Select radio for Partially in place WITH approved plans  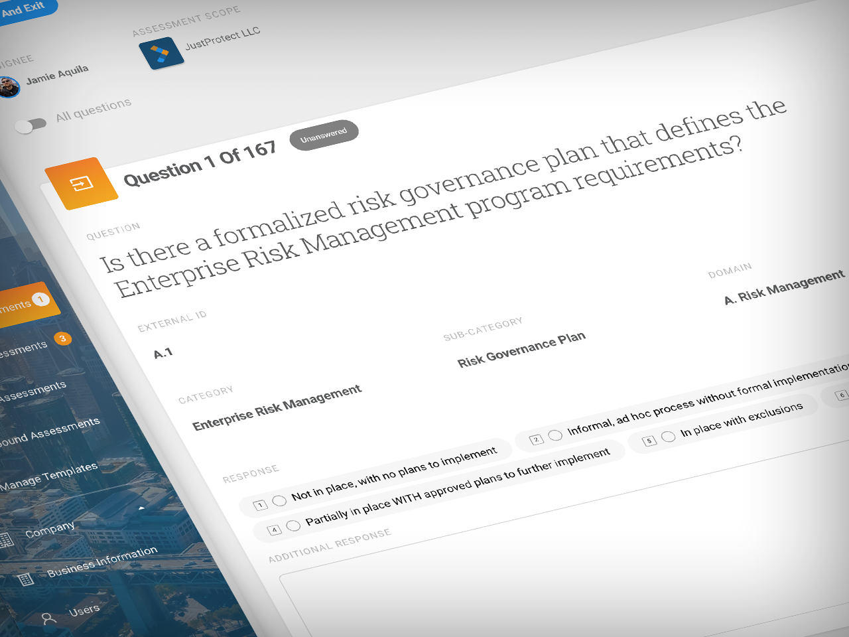point(293,525)
